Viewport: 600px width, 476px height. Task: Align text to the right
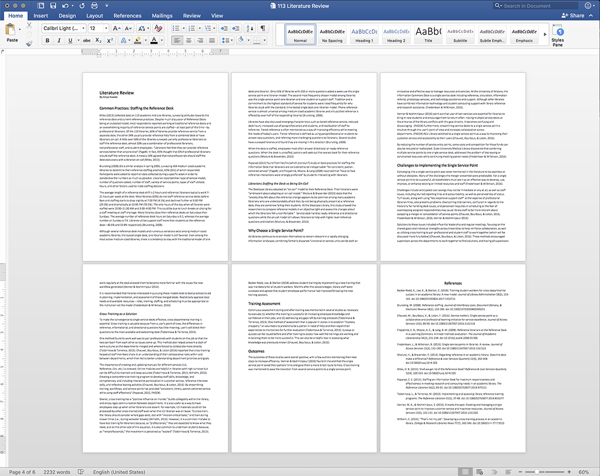click(x=200, y=40)
